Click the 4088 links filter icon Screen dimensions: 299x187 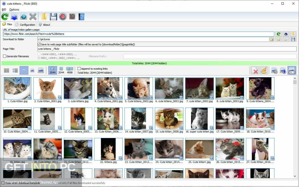click(70, 71)
